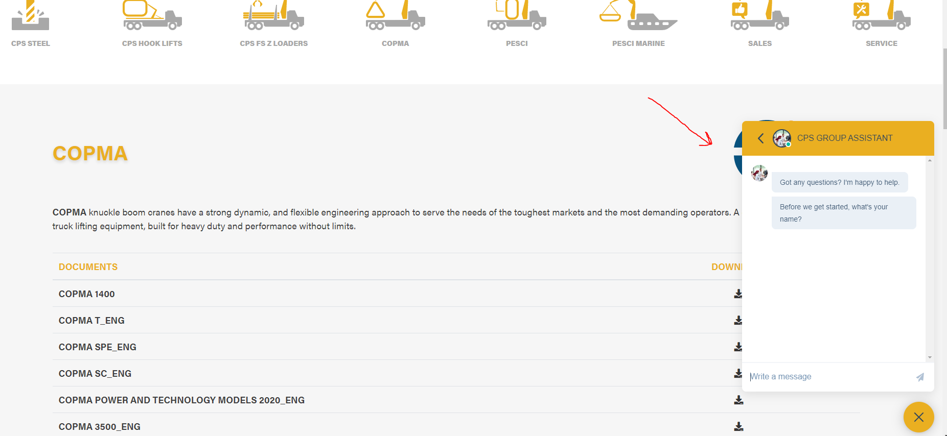Click the chat scrollbar down arrow
This screenshot has width=947, height=436.
point(930,357)
